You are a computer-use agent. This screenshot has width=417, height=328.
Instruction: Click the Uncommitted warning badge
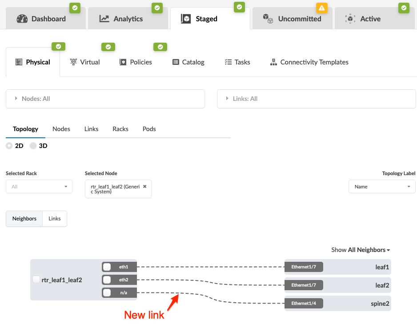point(321,8)
